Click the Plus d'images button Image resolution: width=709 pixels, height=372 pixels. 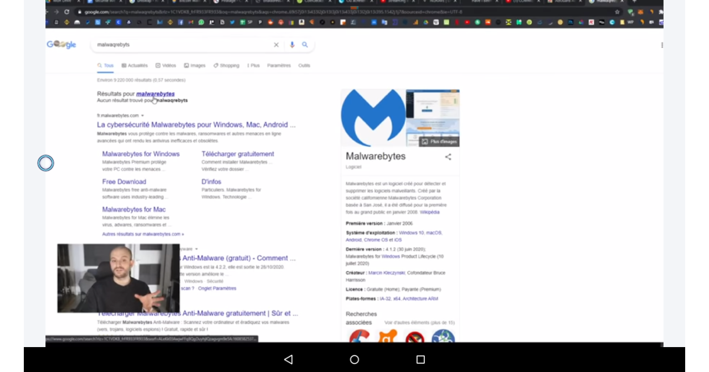(x=439, y=142)
